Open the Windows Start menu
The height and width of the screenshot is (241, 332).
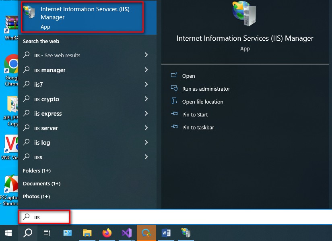click(8, 233)
